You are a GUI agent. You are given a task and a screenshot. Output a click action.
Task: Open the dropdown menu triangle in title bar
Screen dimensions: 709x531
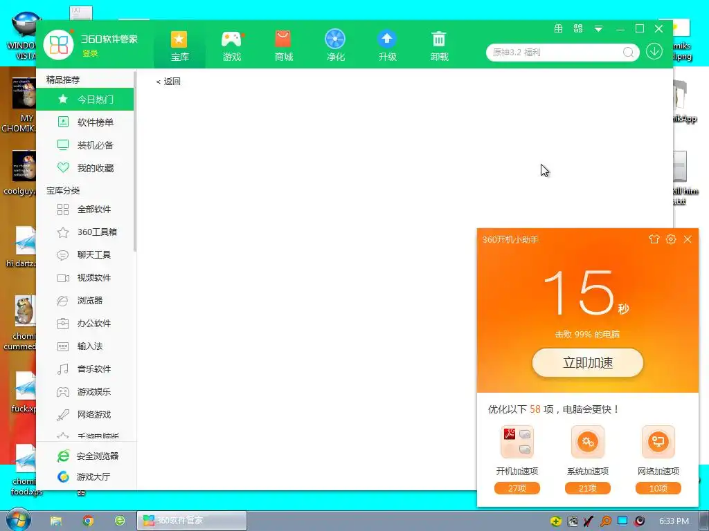pos(598,29)
